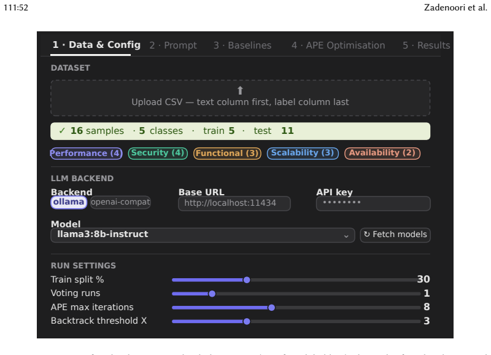491x355 pixels.
Task: Choose the ollama backend option
Action: click(x=69, y=202)
